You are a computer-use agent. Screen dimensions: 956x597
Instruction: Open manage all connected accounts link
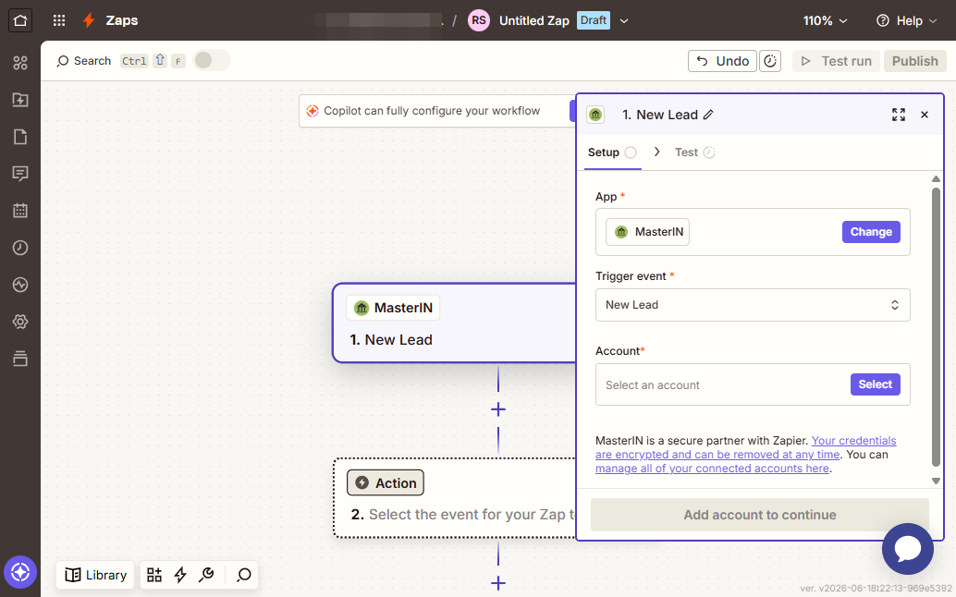coord(712,469)
